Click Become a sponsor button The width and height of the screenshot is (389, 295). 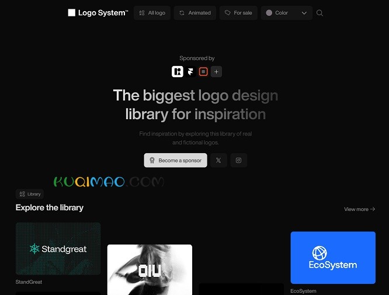click(x=175, y=160)
